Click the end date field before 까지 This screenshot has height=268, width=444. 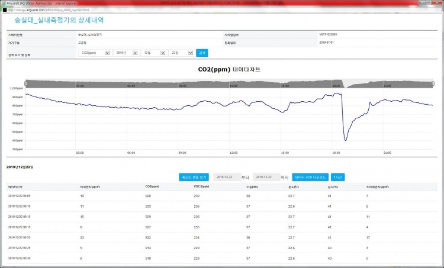(265, 177)
